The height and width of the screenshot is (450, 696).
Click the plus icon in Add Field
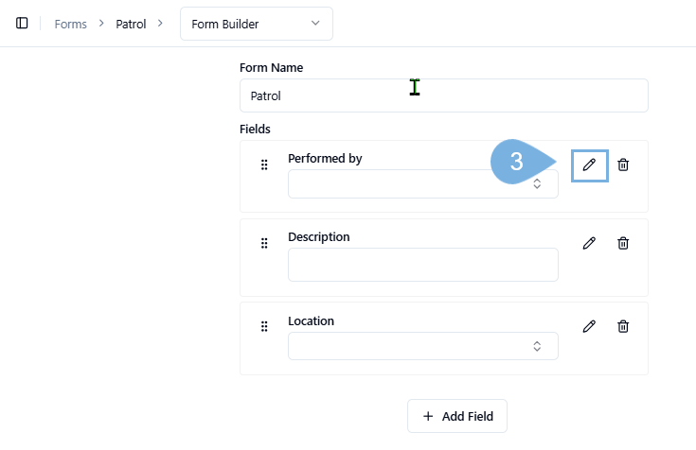click(428, 416)
